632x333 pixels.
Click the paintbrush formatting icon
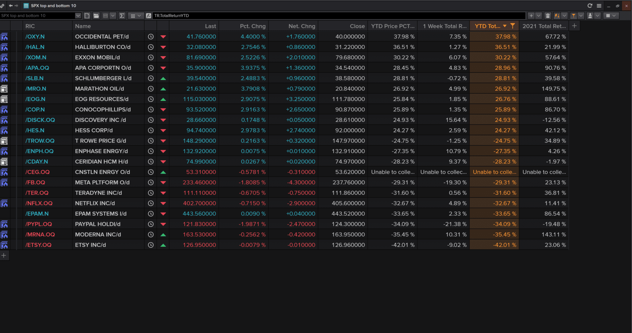[590, 16]
